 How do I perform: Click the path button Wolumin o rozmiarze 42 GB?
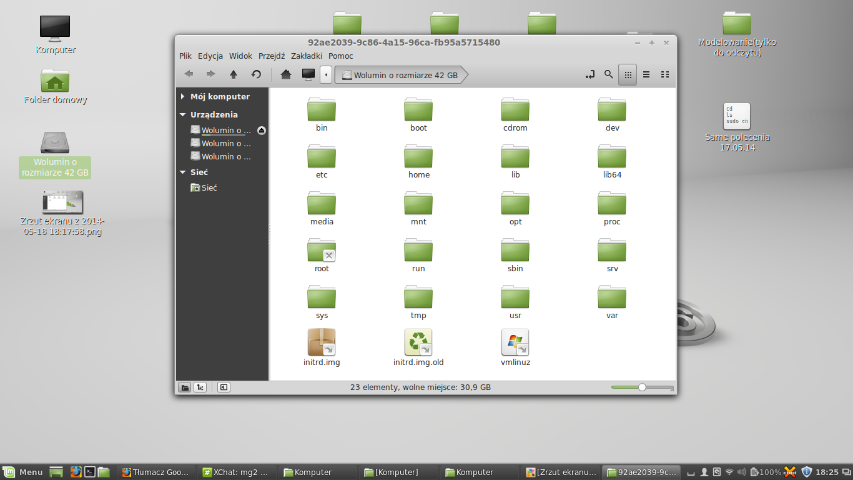400,75
